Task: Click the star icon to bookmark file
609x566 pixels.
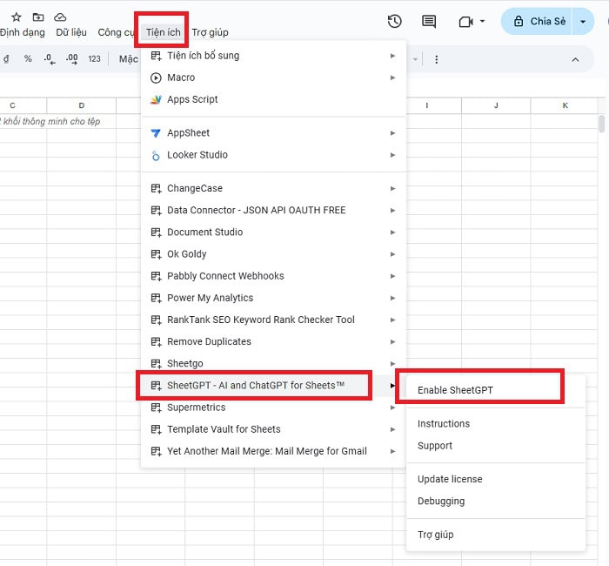Action: pos(17,17)
